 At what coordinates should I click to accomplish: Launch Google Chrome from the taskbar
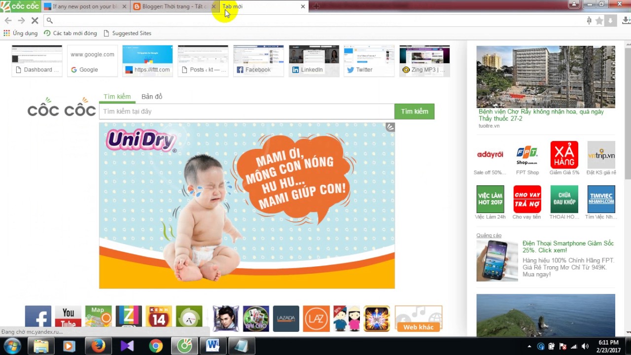pos(156,346)
